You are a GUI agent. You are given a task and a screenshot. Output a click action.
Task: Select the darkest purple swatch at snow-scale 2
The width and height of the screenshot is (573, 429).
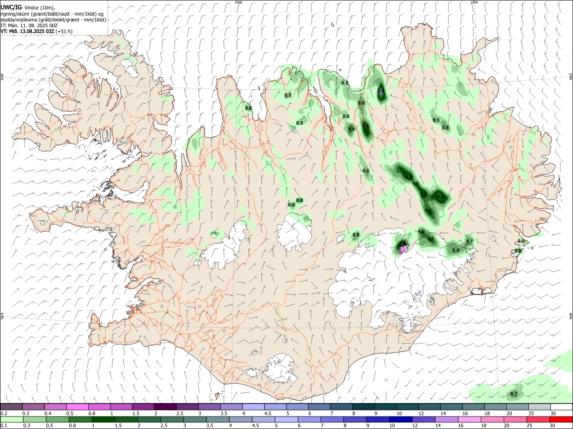(165, 407)
